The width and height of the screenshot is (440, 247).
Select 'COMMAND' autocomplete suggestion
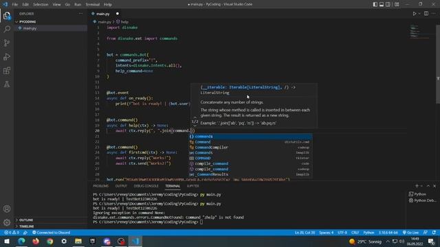250,158
